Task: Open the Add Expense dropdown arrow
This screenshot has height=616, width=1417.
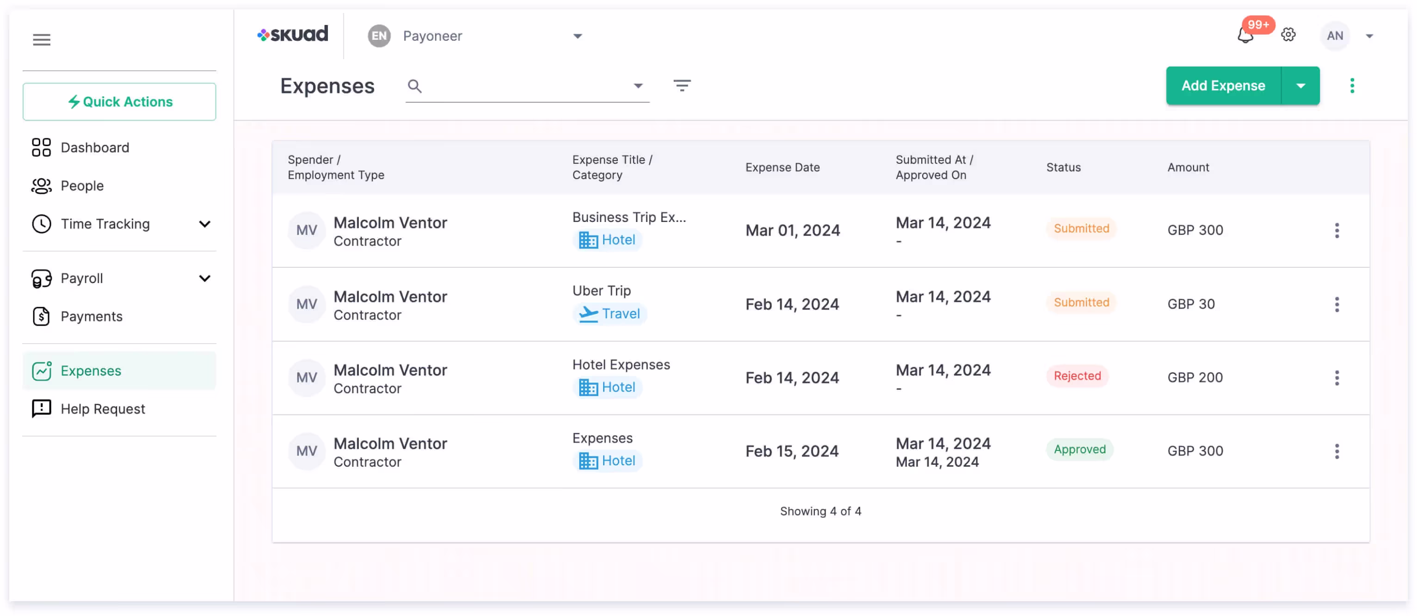Action: point(1300,86)
